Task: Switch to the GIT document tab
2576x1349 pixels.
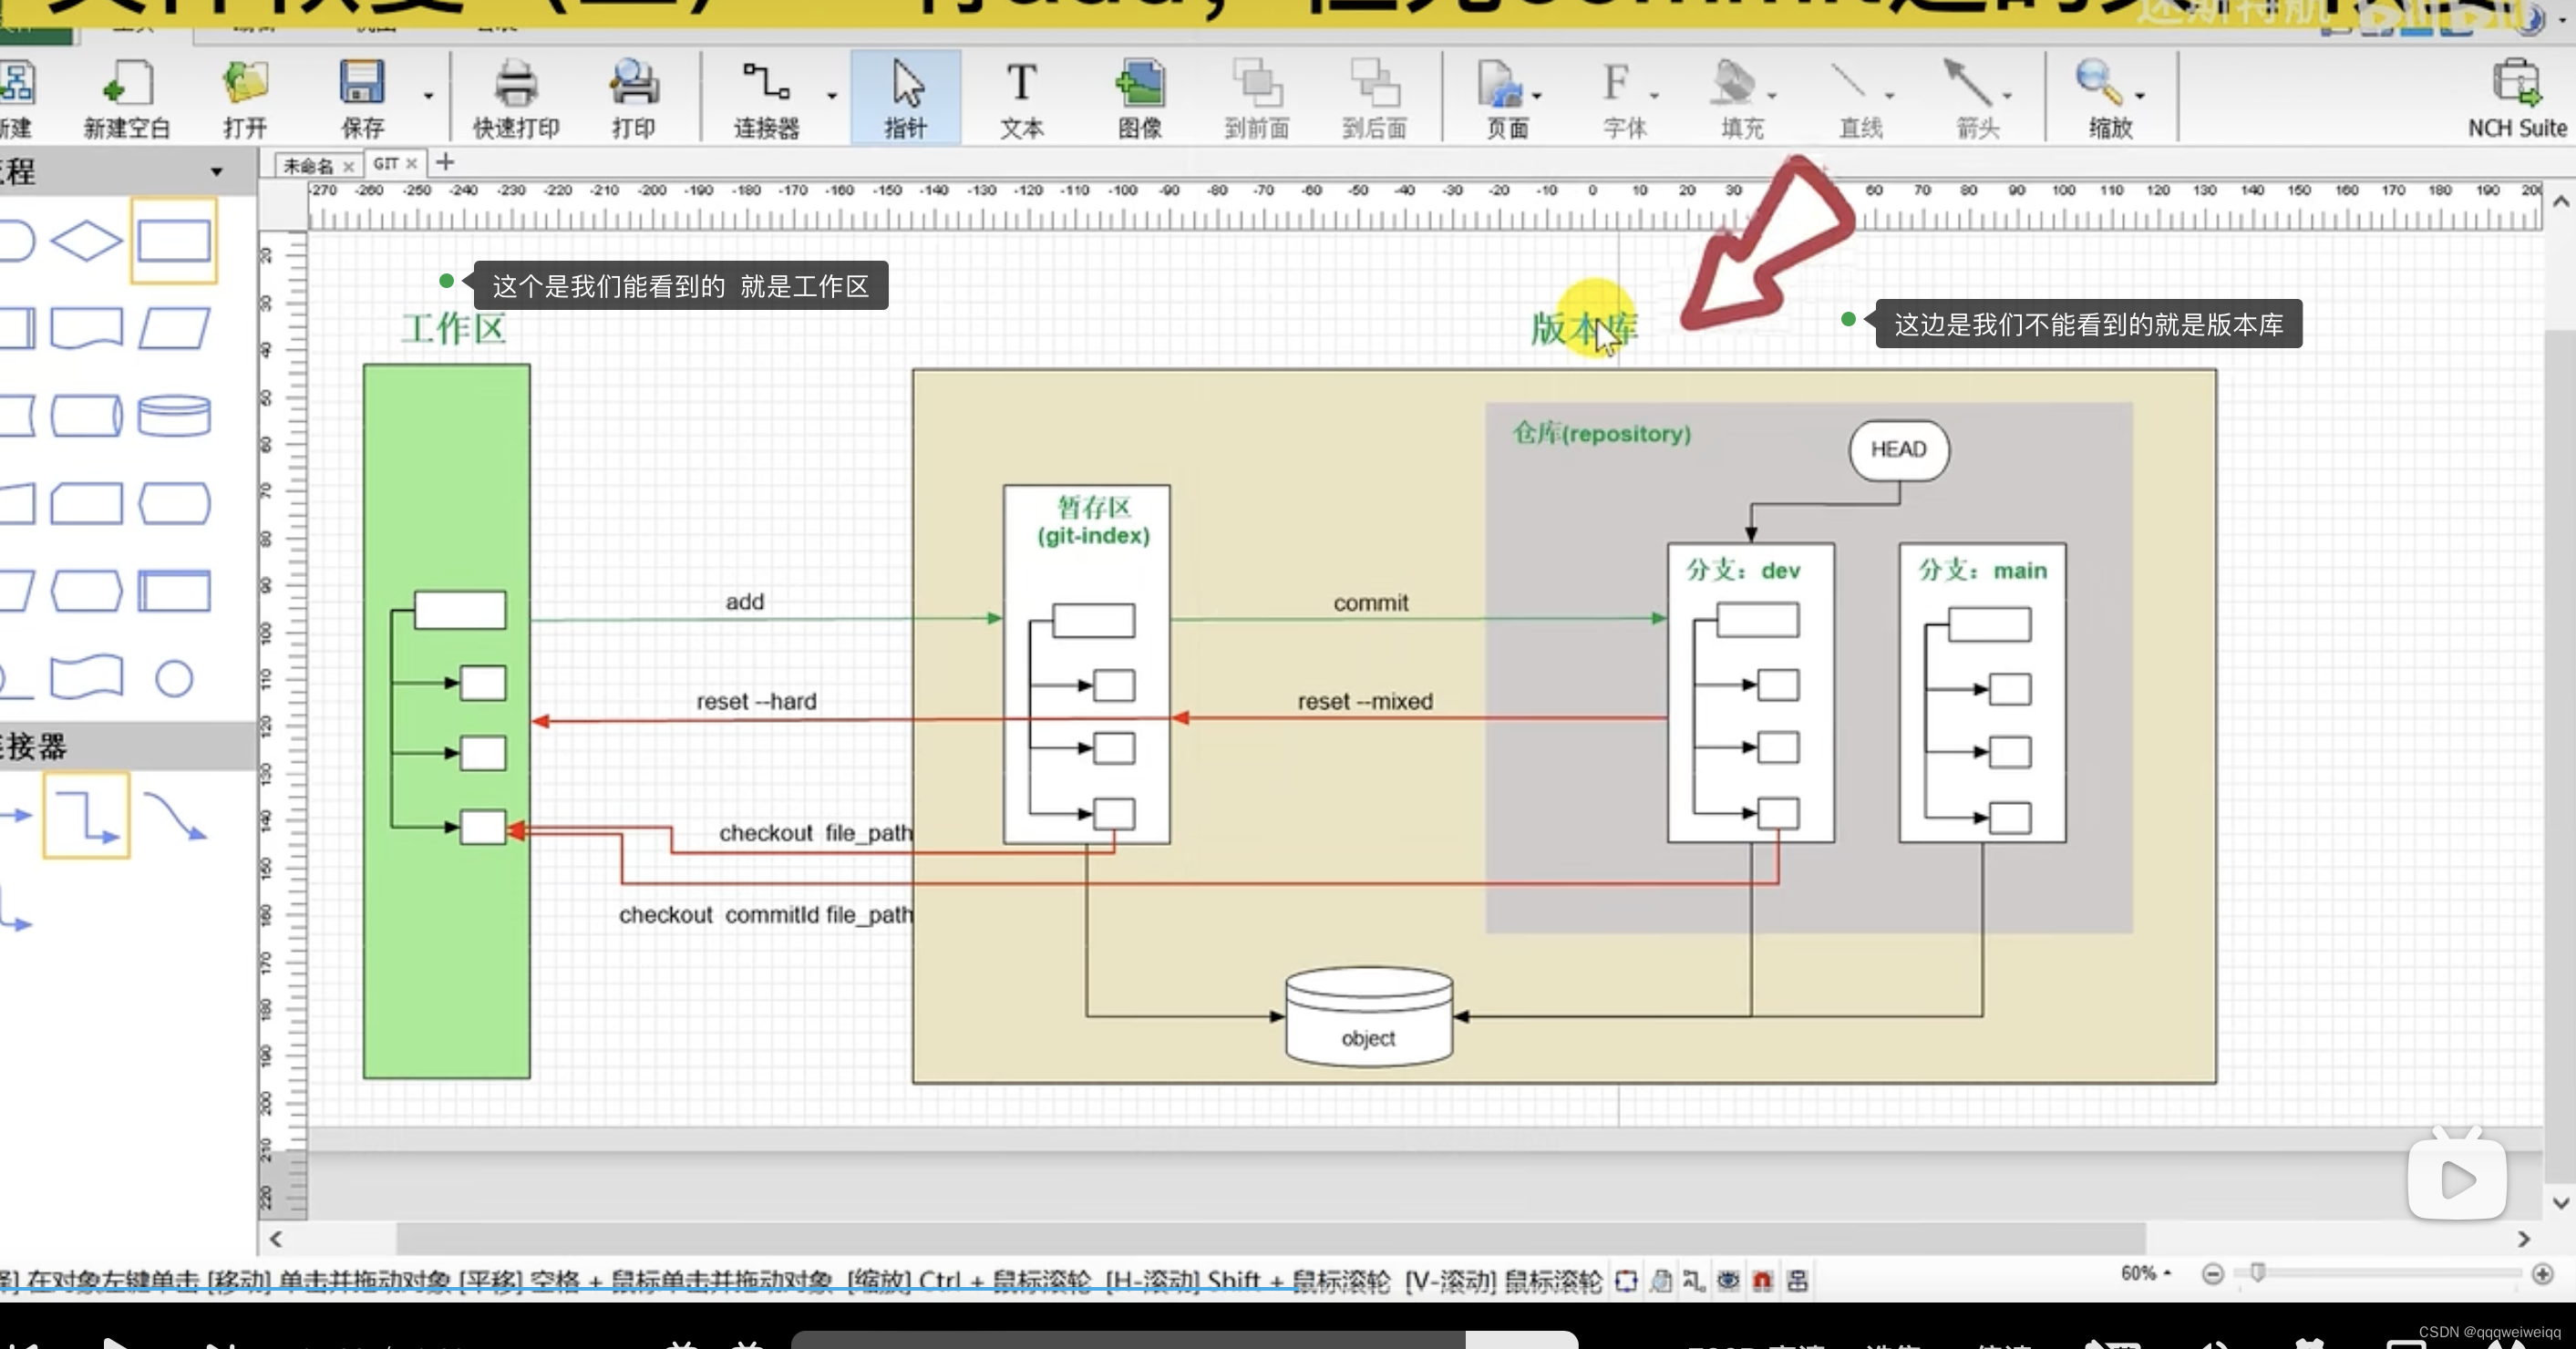Action: point(386,163)
